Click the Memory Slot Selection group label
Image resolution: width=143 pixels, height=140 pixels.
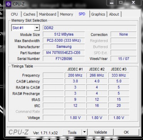(29, 20)
